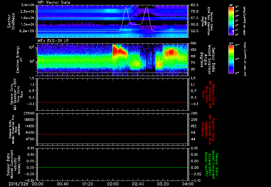Viewport: 271px width, 187px height.
Task: Click the '206' telemetry tick label
Action: tap(193, 120)
